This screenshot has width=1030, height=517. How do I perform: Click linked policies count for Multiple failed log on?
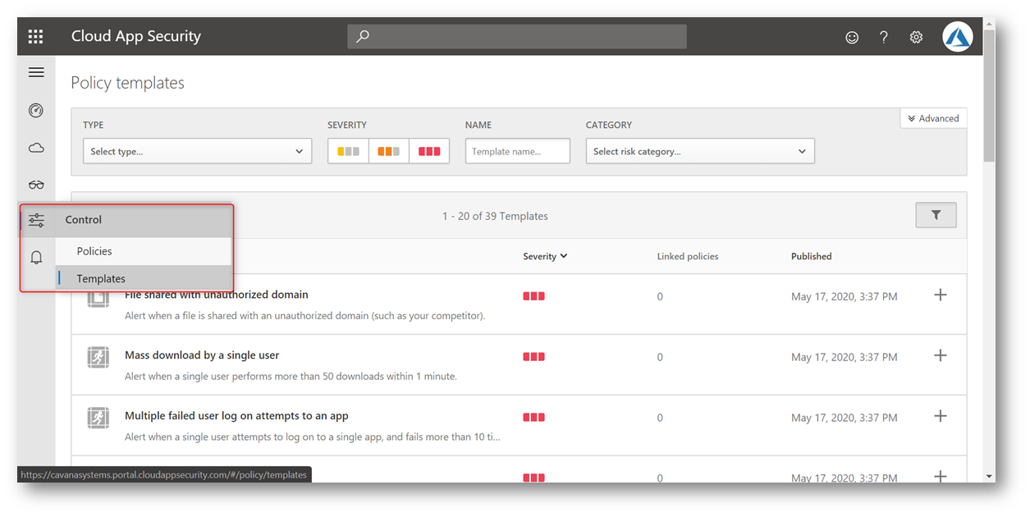[660, 418]
